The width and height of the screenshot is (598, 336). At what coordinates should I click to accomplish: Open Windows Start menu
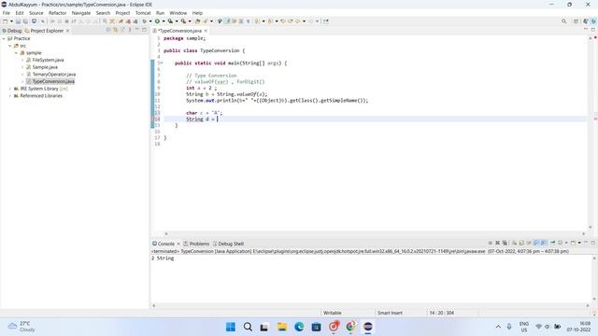point(231,327)
